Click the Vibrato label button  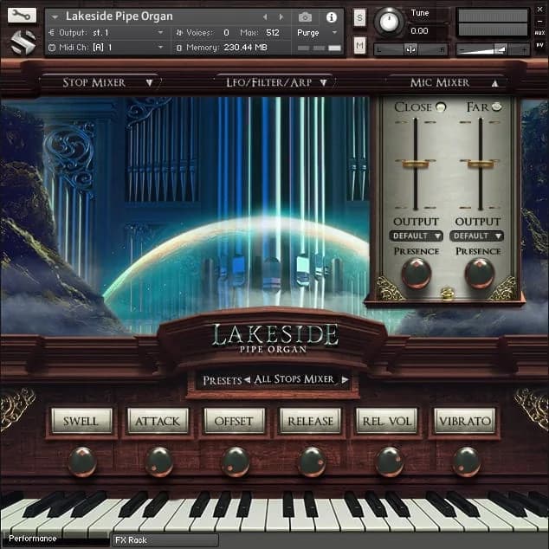465,421
